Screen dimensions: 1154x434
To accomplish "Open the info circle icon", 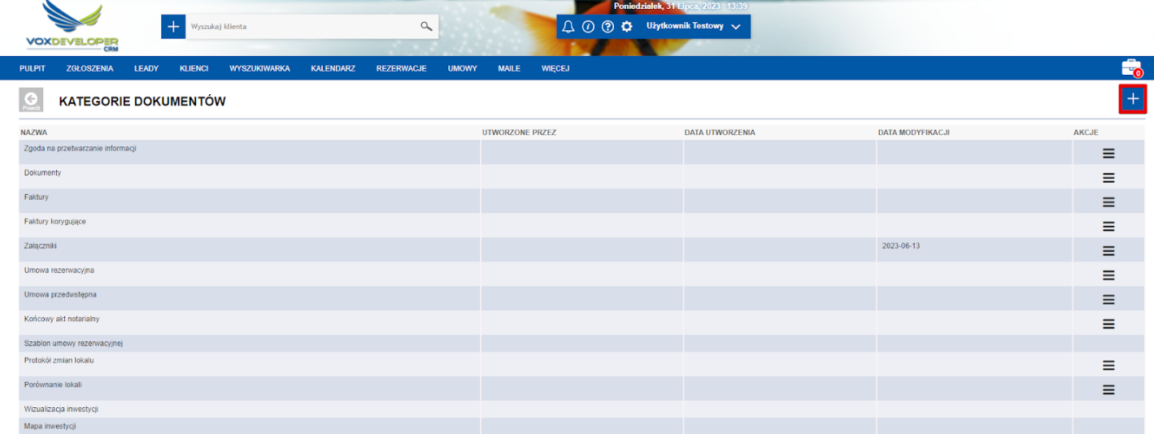I will pyautogui.click(x=588, y=26).
